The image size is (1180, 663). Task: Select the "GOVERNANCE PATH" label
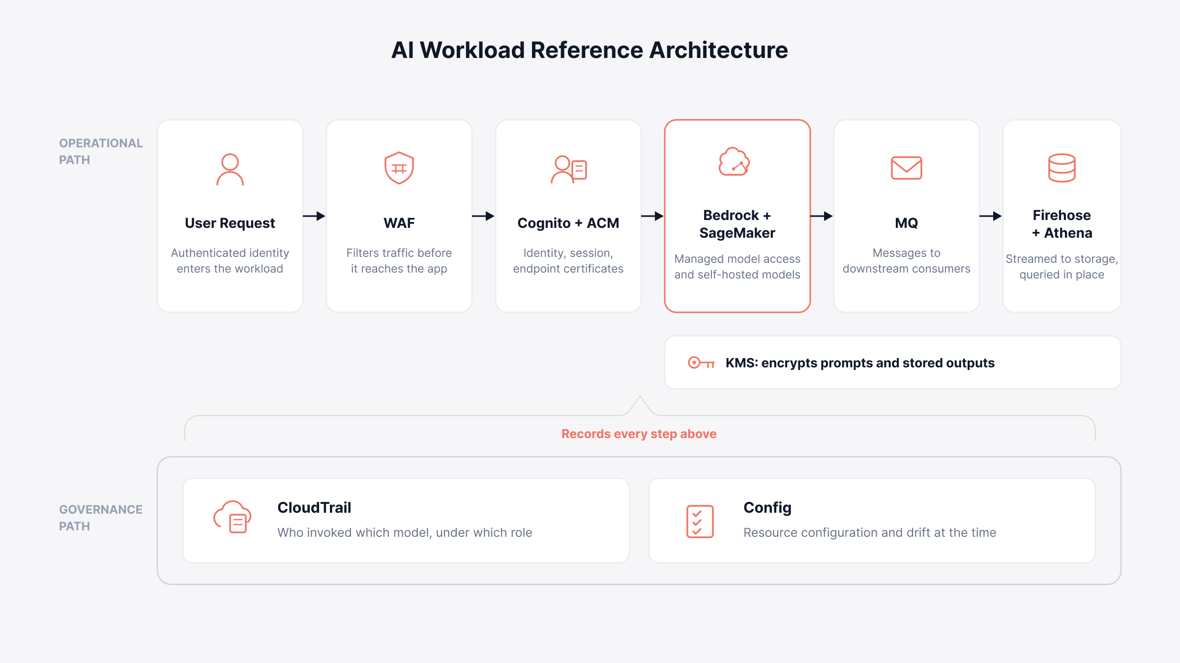point(101,518)
